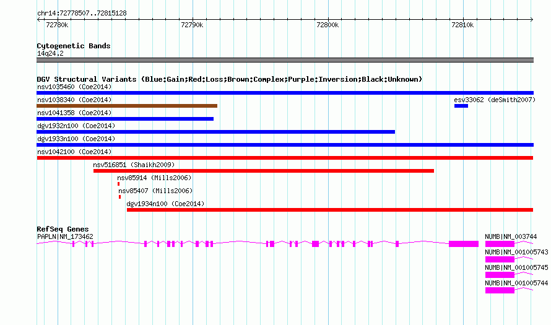Click the NUMB|NM_001005744 gene label
551x325 pixels.
tap(516, 283)
